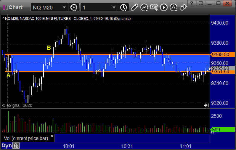Click the time template clock icon
The height and width of the screenshot is (150, 236).
(x=123, y=7)
